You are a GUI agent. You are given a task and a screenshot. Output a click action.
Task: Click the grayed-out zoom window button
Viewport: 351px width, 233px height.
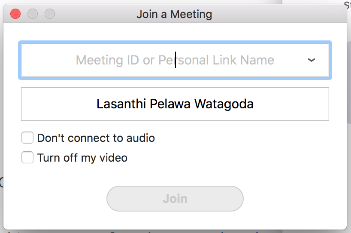[50, 14]
